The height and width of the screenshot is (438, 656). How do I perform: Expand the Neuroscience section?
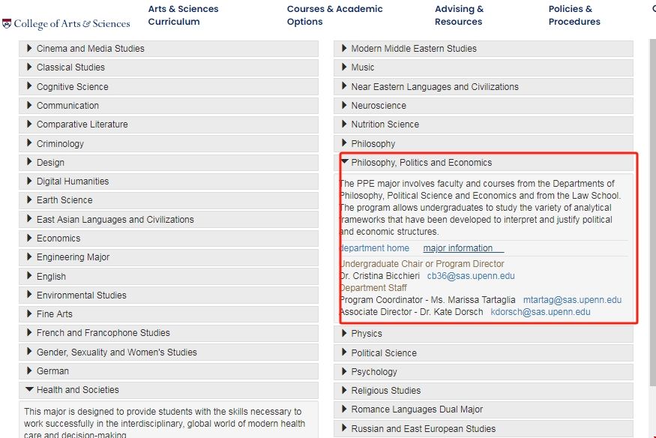coord(379,106)
